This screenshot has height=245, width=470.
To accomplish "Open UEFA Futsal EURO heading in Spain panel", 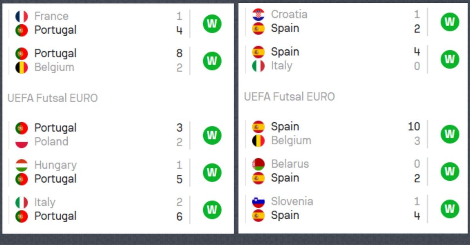I will point(289,96).
